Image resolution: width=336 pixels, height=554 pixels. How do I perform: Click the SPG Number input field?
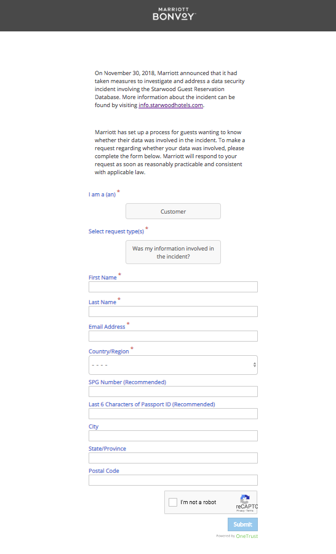pyautogui.click(x=173, y=391)
